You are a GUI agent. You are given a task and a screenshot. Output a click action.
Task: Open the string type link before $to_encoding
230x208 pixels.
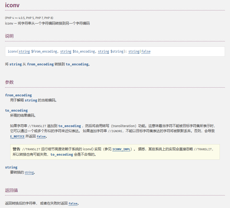click(x=66, y=52)
